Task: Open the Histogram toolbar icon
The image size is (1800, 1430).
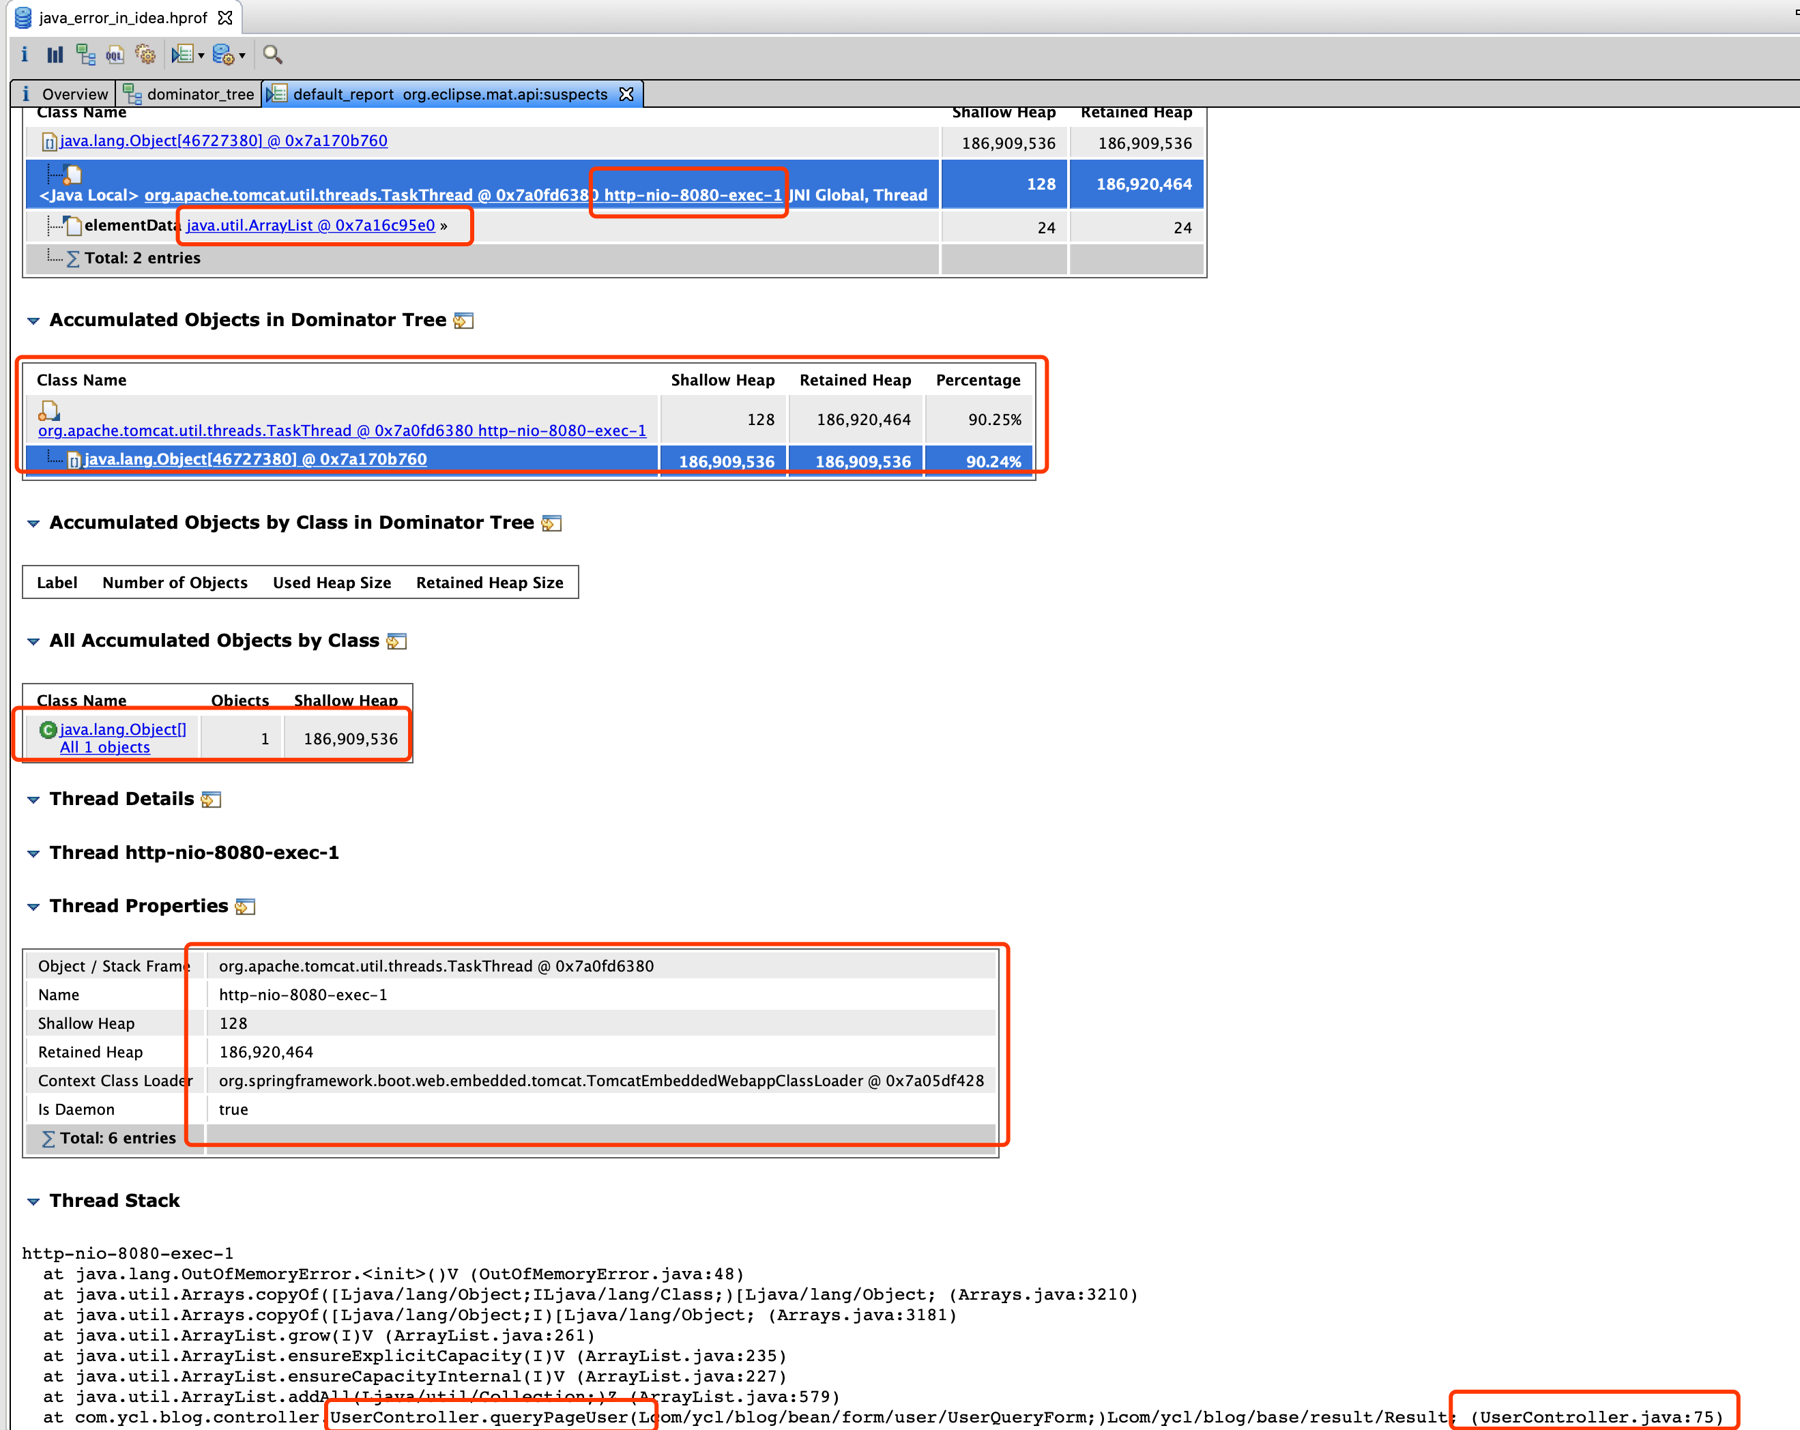Action: pyautogui.click(x=55, y=55)
